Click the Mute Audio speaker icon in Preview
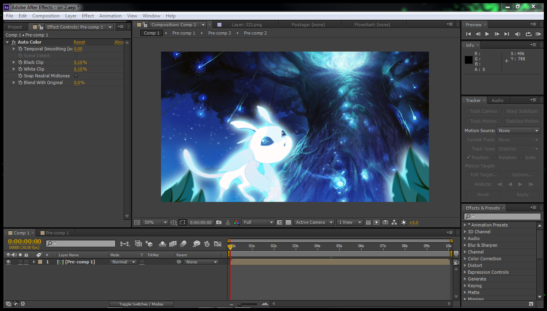 [518, 34]
